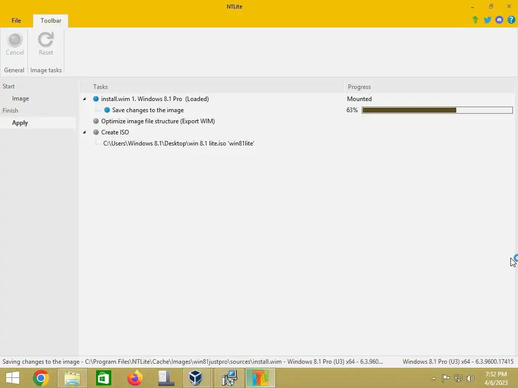The width and height of the screenshot is (518, 388).
Task: Click the Start sidebar heading
Action: click(x=9, y=86)
